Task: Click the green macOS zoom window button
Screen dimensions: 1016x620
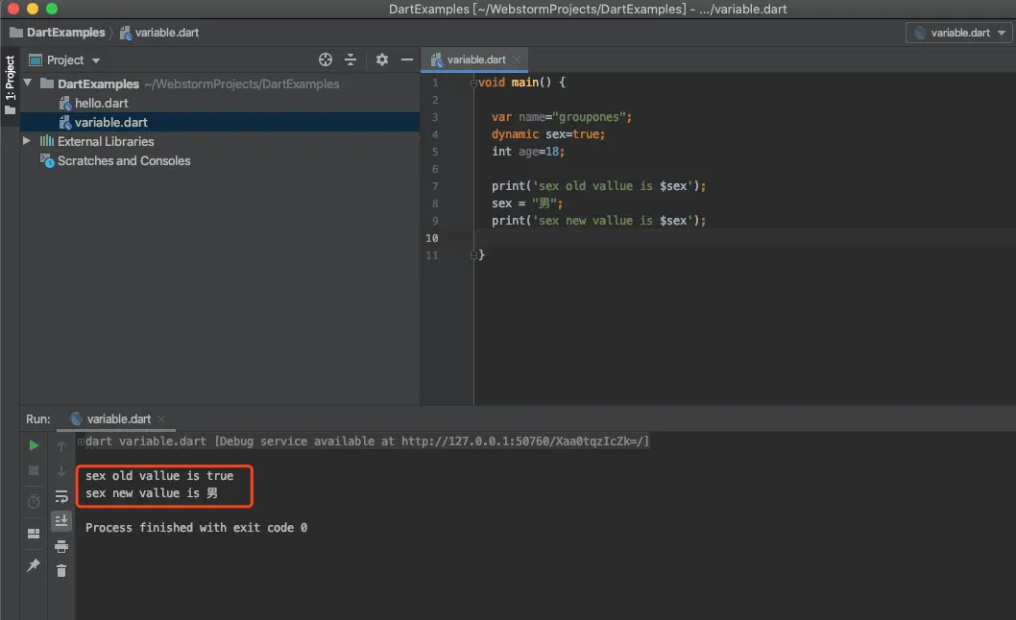Action: point(52,9)
